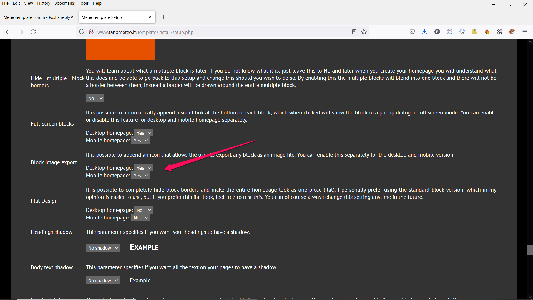
Task: Open Headings shadow dropdown
Action: 103,248
